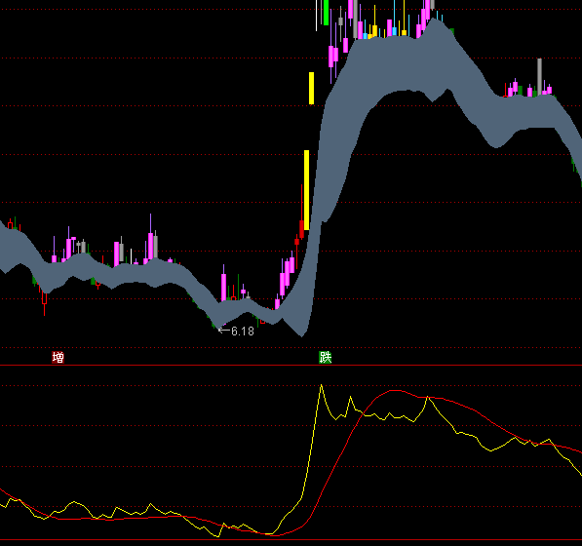Select the hollow red candle with the long lower wick
The height and width of the screenshot is (546, 582).
click(x=45, y=301)
